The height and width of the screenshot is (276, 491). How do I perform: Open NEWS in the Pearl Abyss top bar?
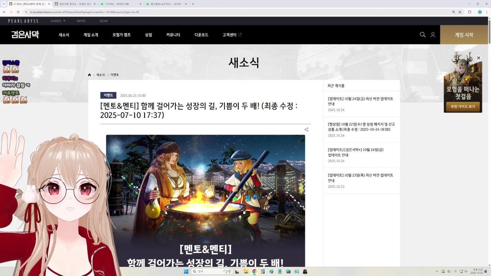(81, 21)
